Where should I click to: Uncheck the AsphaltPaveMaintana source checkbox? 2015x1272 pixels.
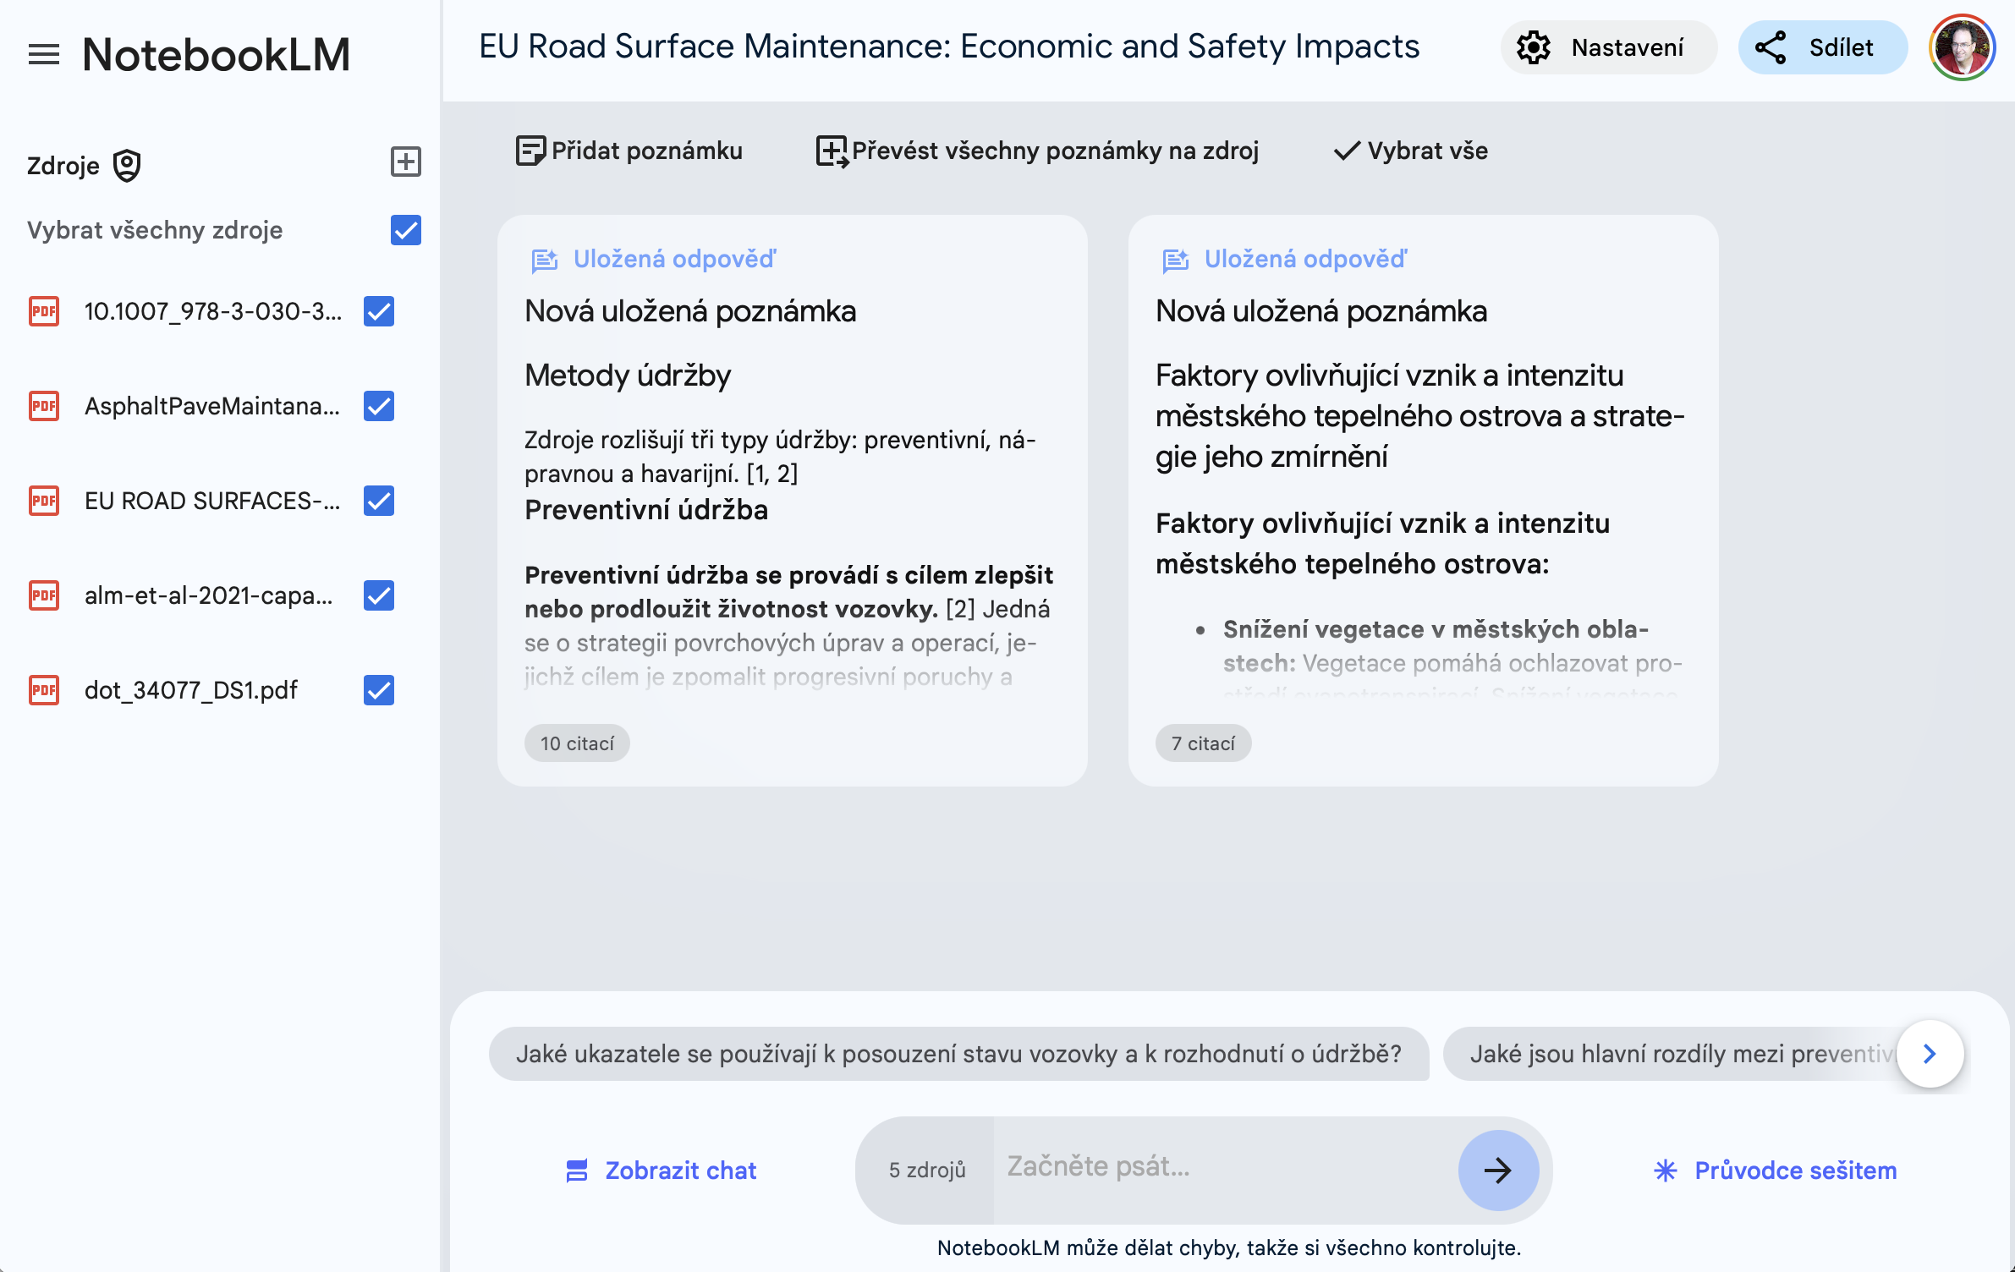pos(379,406)
